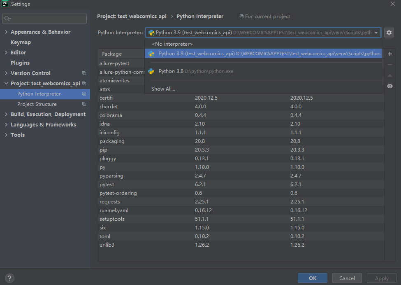Select Python 3.9 (test_webcomics_api) in dropdown list
The height and width of the screenshot is (285, 401).
click(263, 54)
